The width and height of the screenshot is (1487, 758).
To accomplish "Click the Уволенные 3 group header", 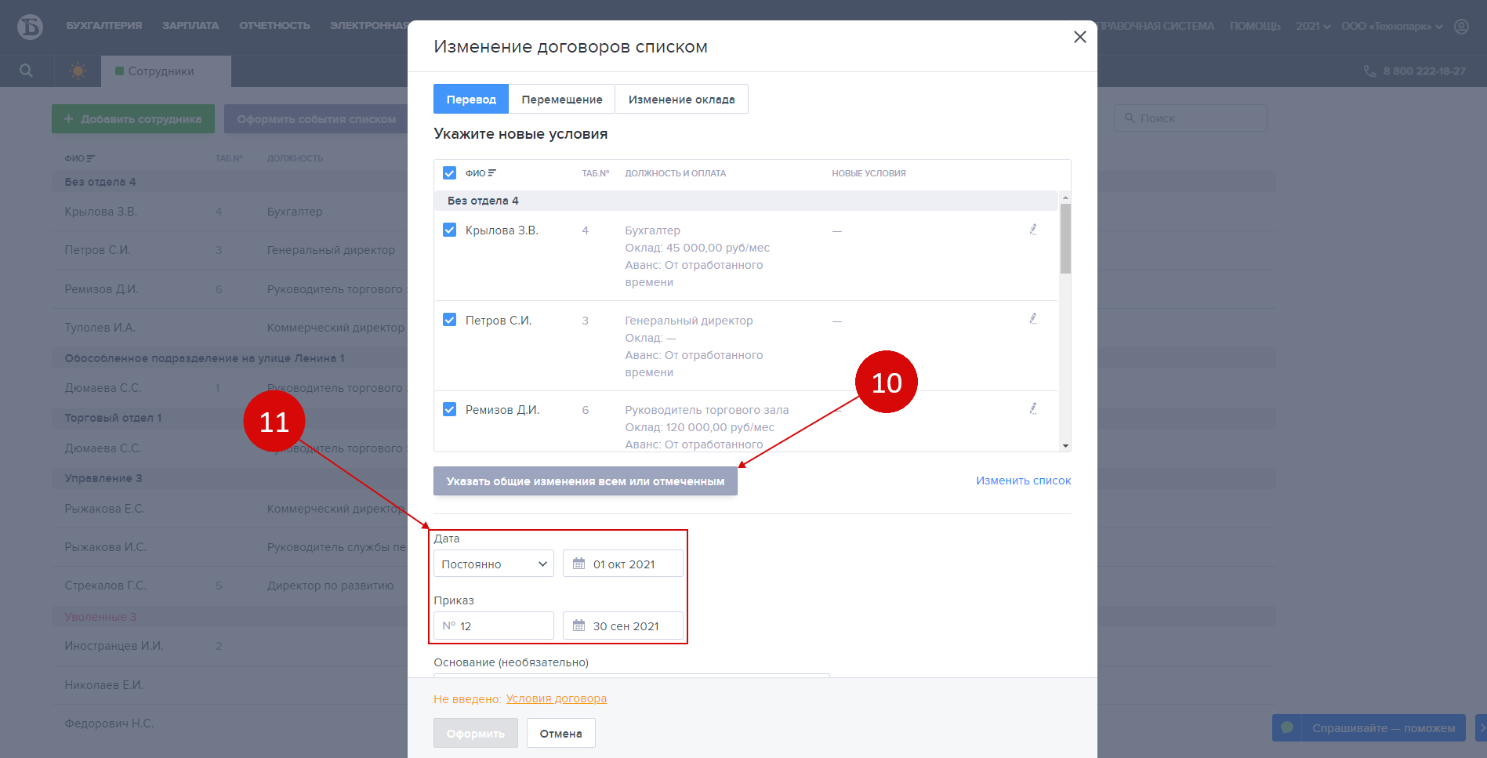I will coord(100,617).
